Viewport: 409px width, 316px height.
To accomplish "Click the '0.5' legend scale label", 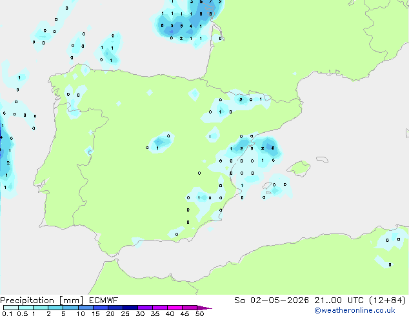I will point(23,313).
